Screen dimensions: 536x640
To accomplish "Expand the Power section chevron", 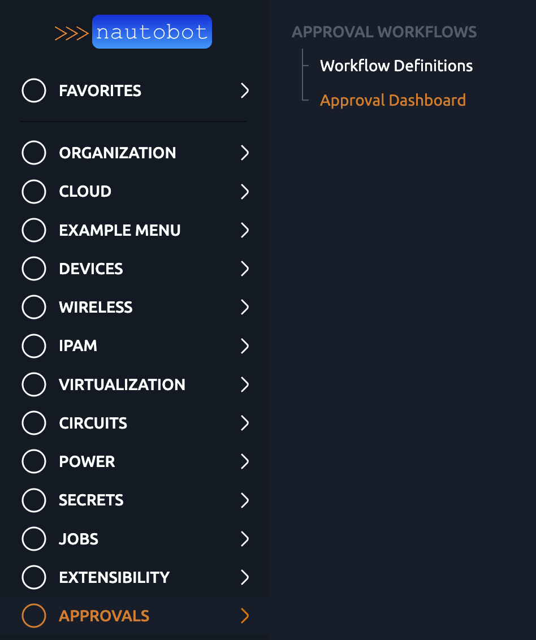I will click(245, 461).
